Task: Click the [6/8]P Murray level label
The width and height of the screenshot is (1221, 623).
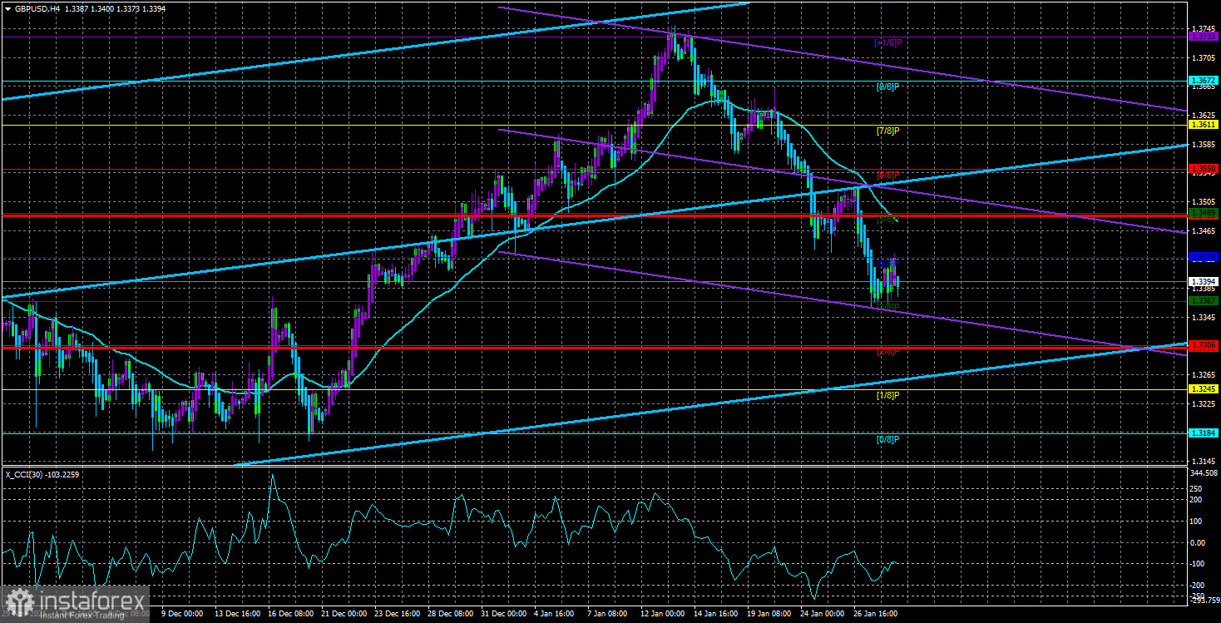Action: coord(888,175)
